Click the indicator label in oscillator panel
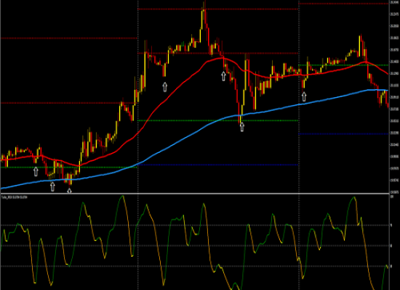This screenshot has height=290, width=400. coord(15,197)
